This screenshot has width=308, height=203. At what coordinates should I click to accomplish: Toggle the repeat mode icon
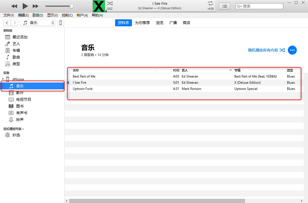click(210, 3)
